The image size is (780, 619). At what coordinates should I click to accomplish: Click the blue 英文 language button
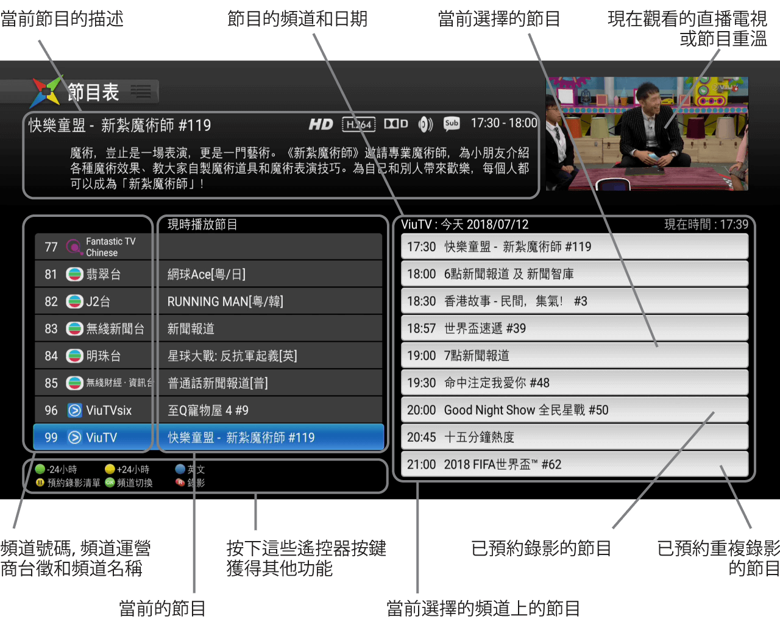[x=180, y=469]
